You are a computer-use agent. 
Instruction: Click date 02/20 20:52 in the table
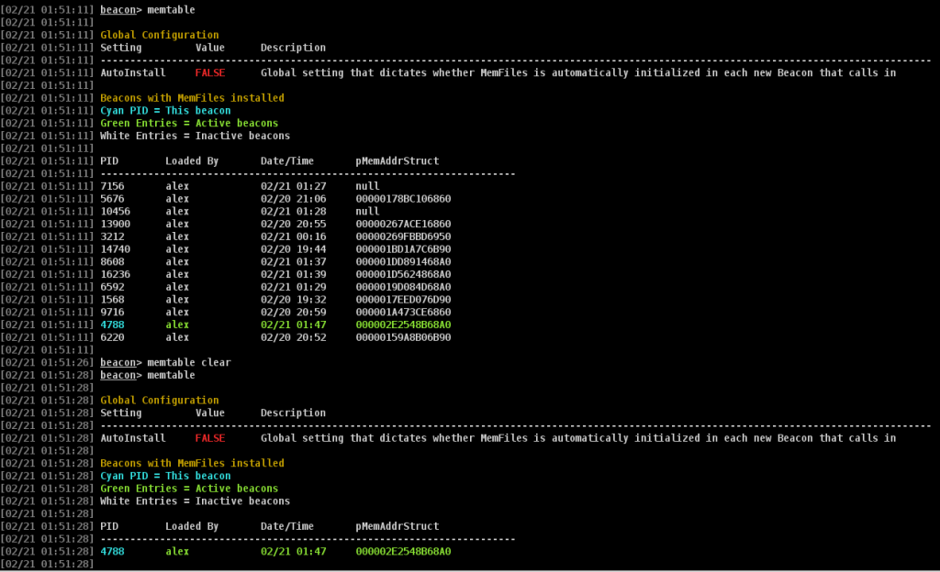click(x=293, y=337)
